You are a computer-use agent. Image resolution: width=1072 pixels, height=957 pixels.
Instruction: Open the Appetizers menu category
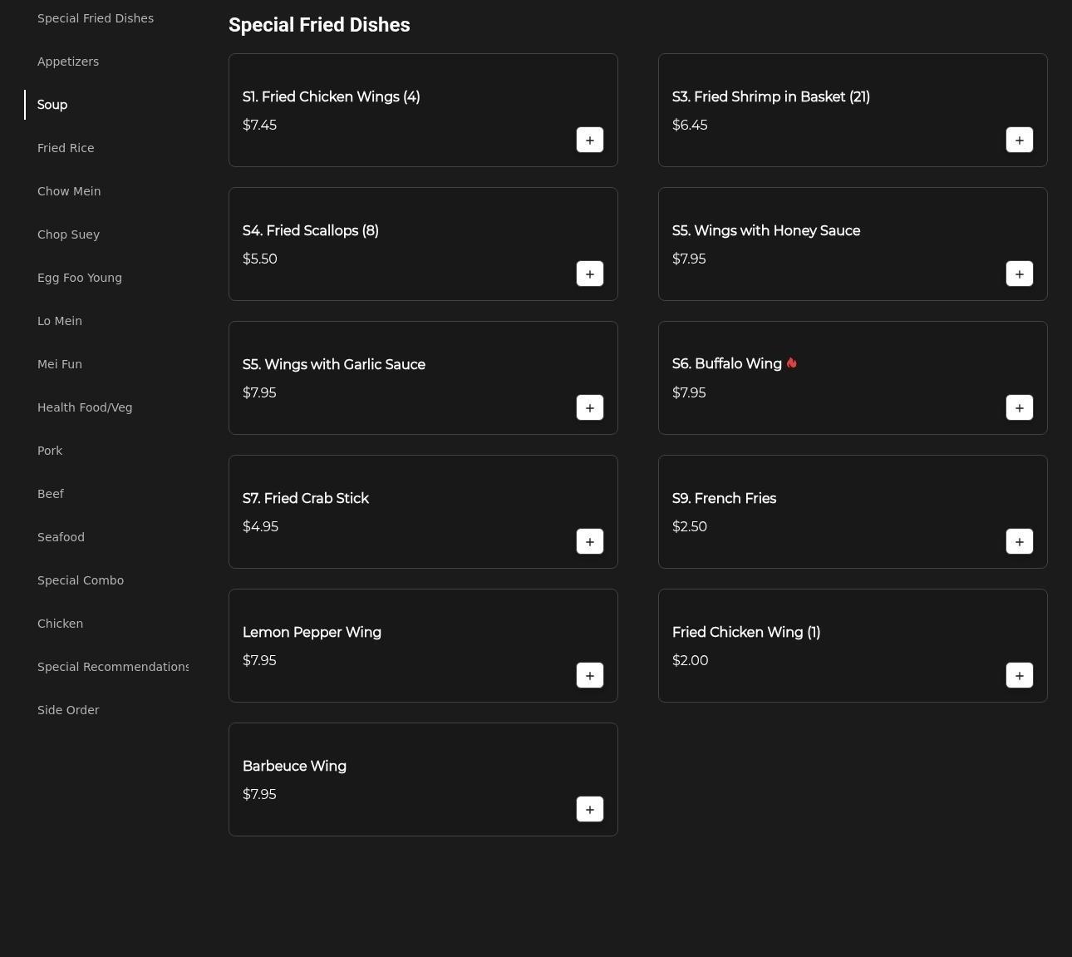point(68,62)
